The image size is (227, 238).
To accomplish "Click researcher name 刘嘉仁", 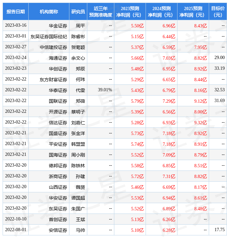I will tap(78, 123).
